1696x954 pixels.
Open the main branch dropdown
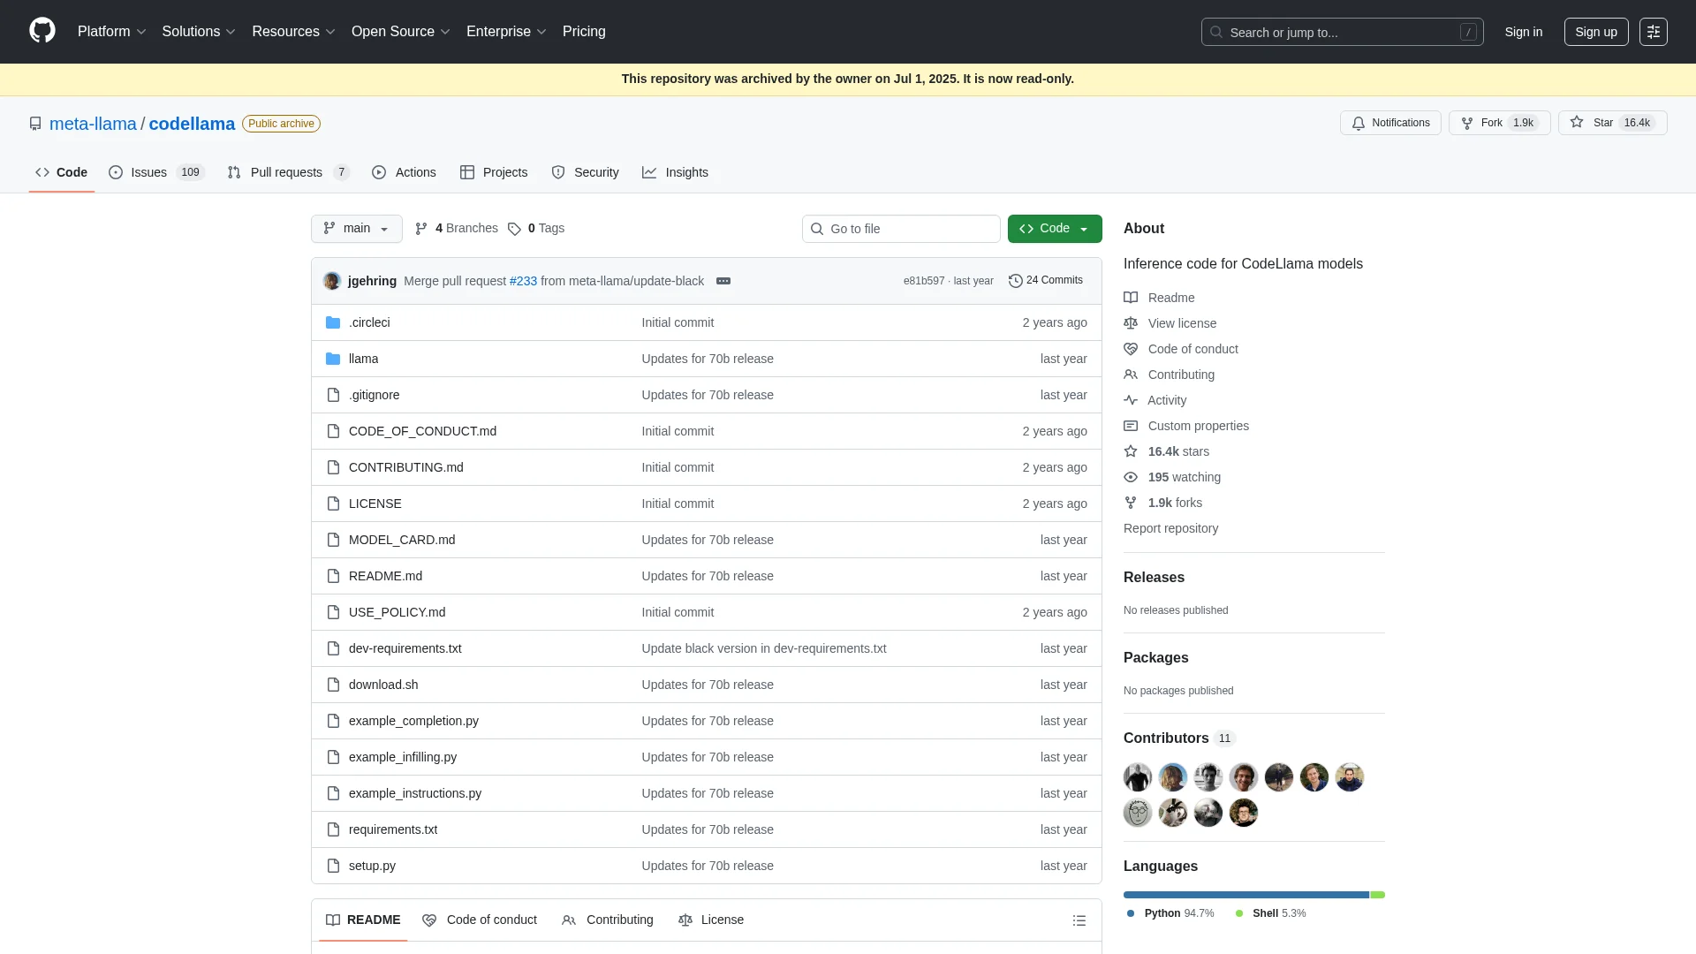click(x=356, y=229)
